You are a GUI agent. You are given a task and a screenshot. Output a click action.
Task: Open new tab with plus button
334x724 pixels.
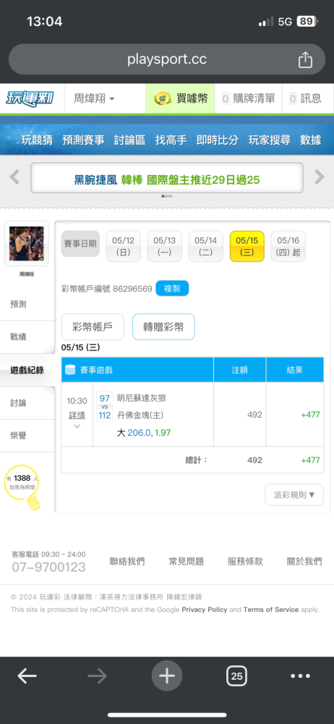tap(166, 676)
